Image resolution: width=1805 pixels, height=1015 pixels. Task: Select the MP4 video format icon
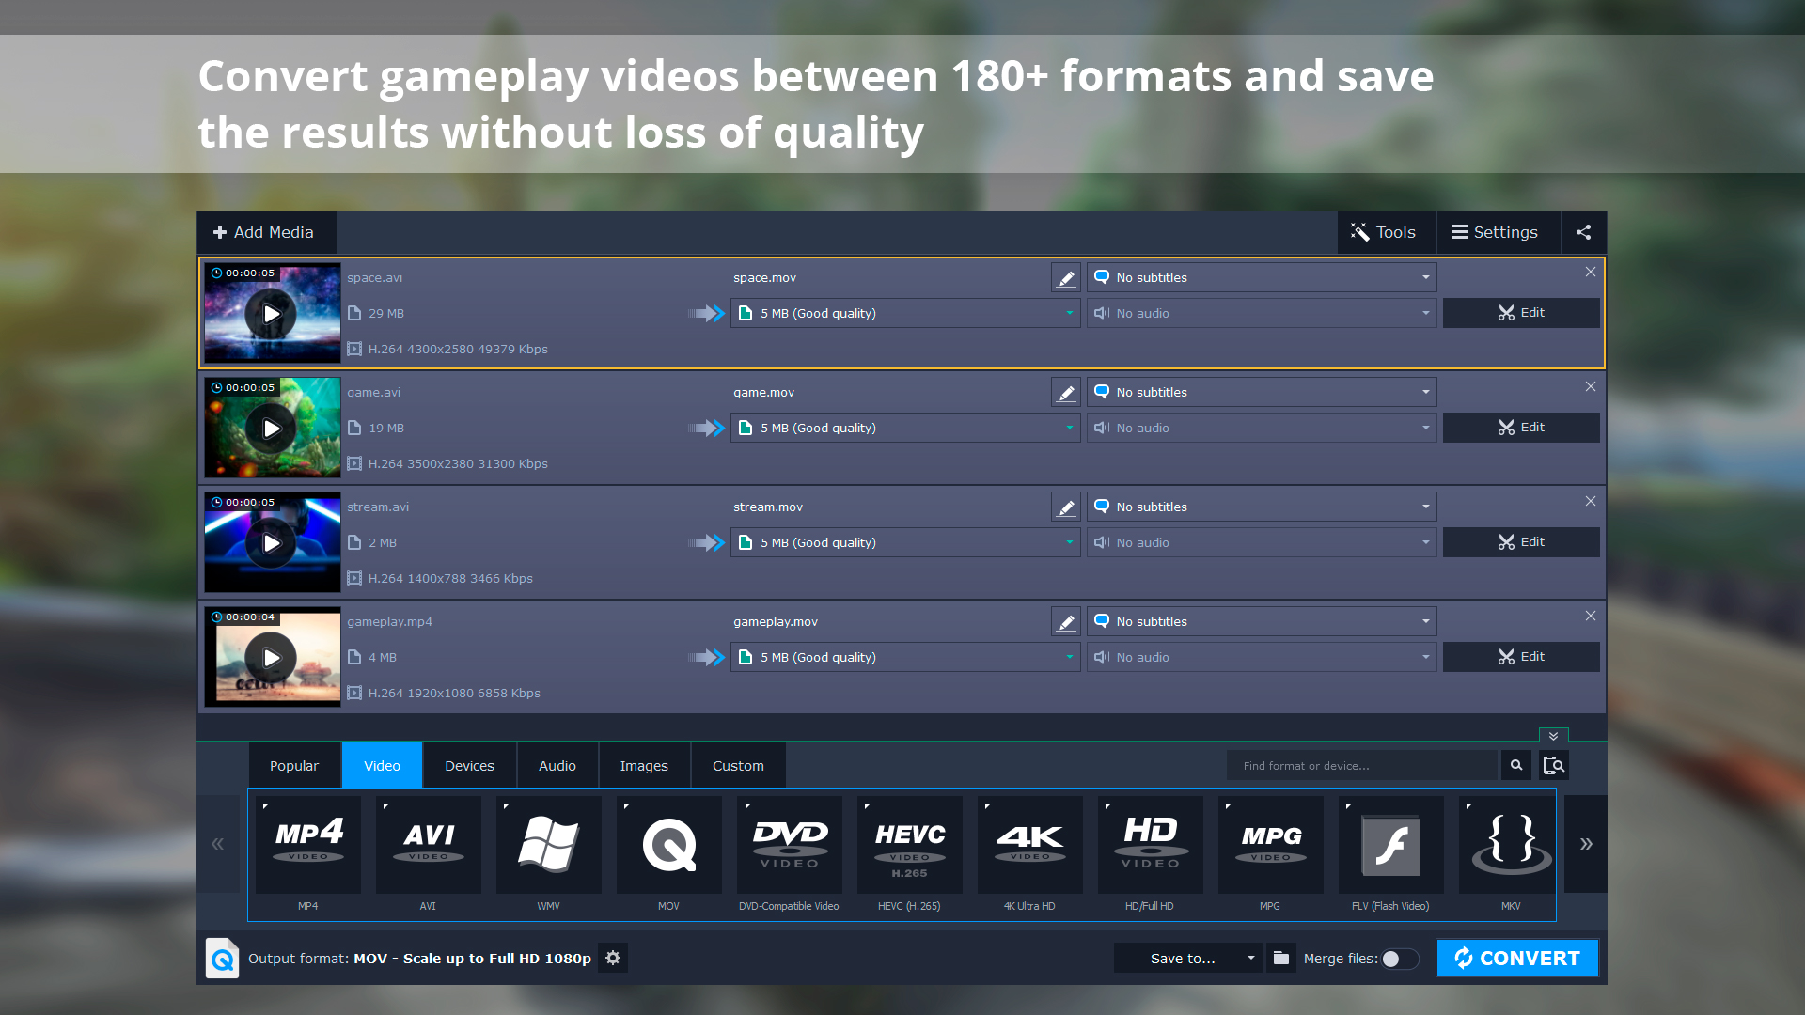click(x=308, y=844)
